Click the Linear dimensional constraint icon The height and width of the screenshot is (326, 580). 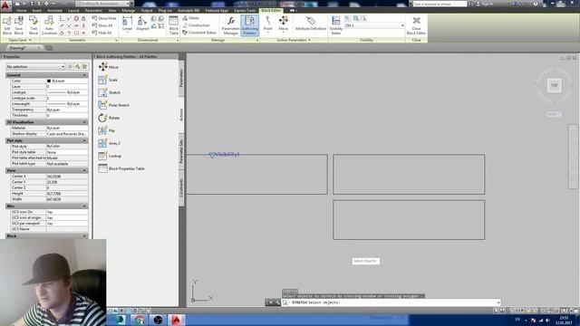pyautogui.click(x=127, y=24)
